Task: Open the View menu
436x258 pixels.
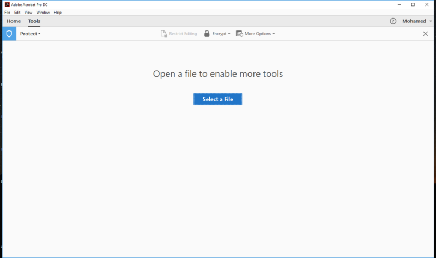Action: [x=28, y=12]
